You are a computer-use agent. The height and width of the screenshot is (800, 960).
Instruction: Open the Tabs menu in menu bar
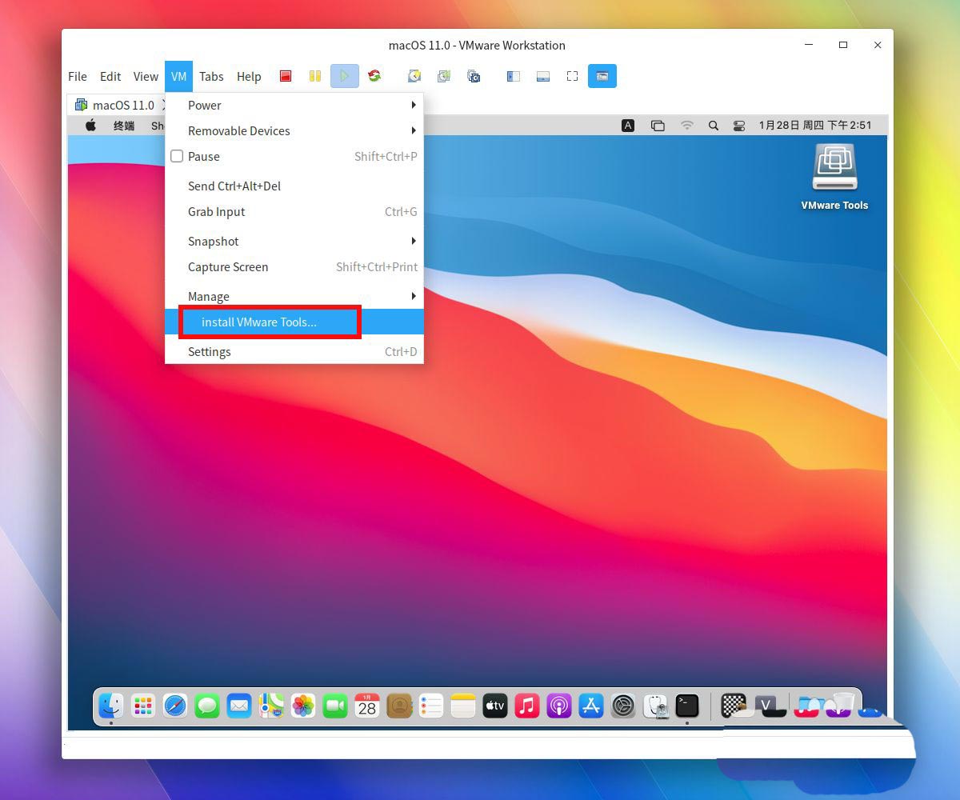[211, 77]
